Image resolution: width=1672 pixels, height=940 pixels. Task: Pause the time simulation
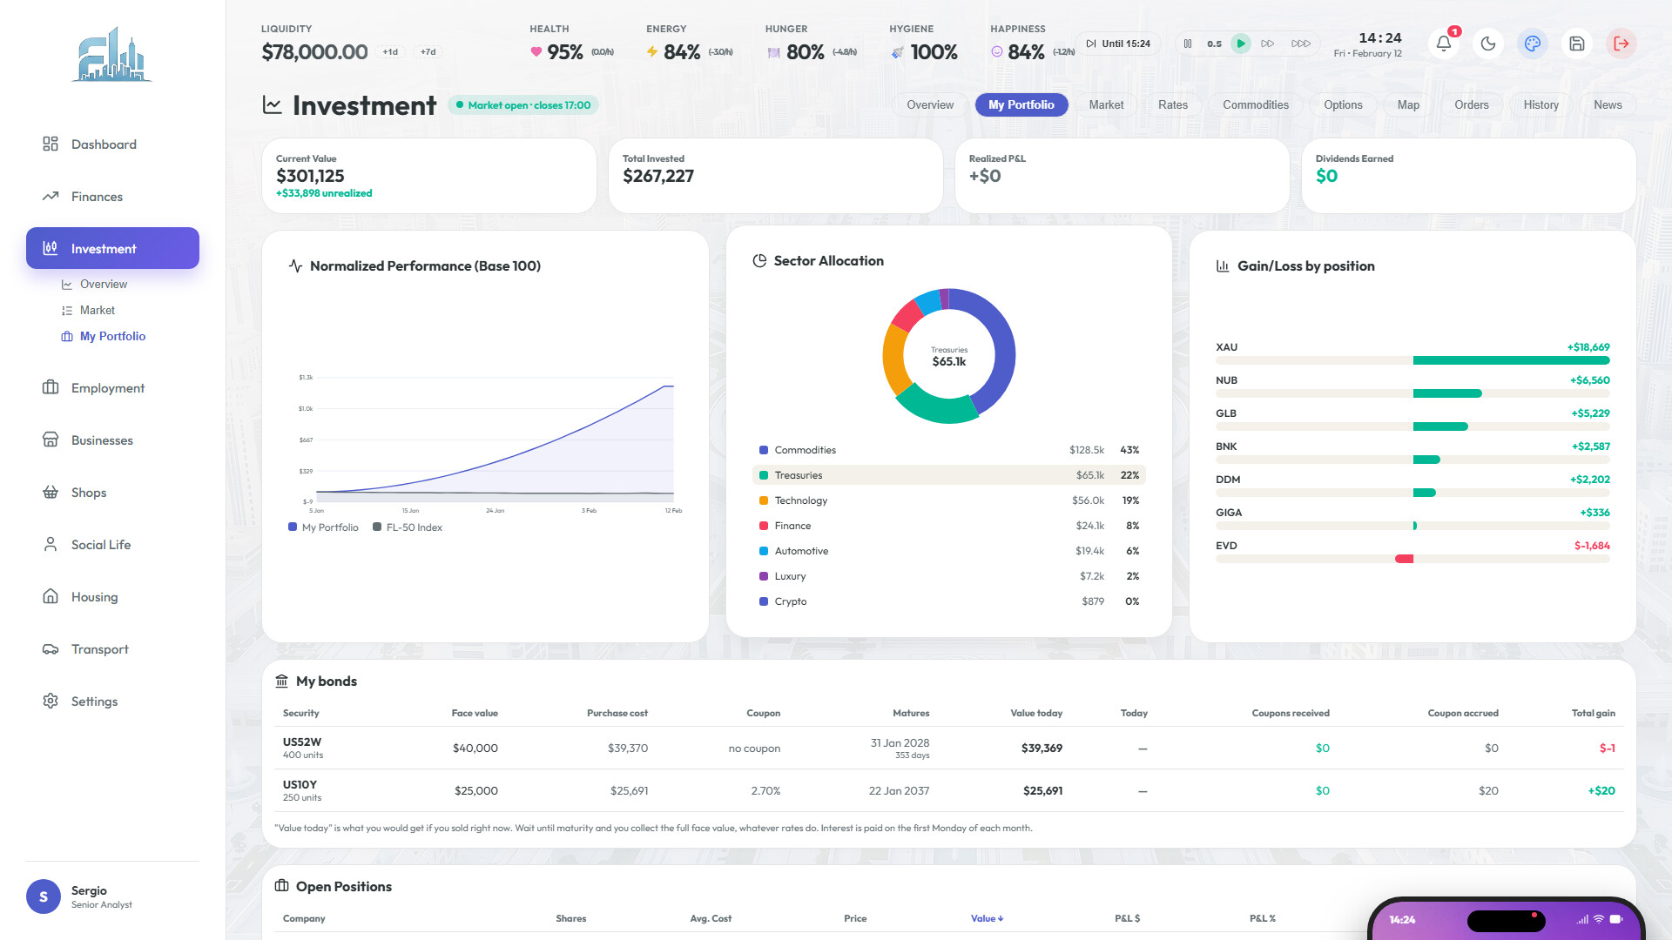click(1188, 44)
